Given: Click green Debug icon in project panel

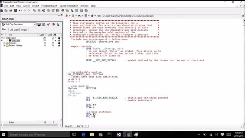Looking at the screenshot, I should coord(58,25).
